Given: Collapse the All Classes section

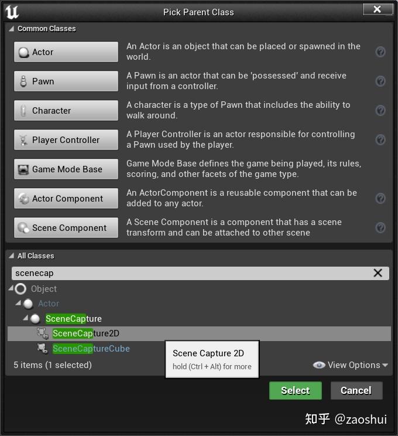Looking at the screenshot, I should [x=12, y=256].
